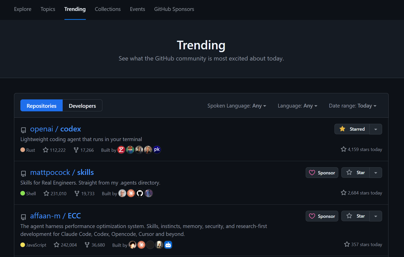This screenshot has height=257, width=404.
Task: Click the 'pk' contributor avatar on codex
Action: point(157,150)
